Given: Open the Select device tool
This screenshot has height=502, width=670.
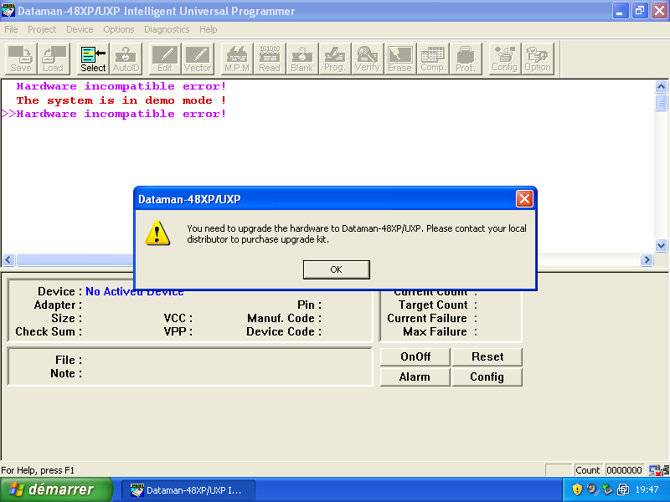Looking at the screenshot, I should (x=93, y=59).
